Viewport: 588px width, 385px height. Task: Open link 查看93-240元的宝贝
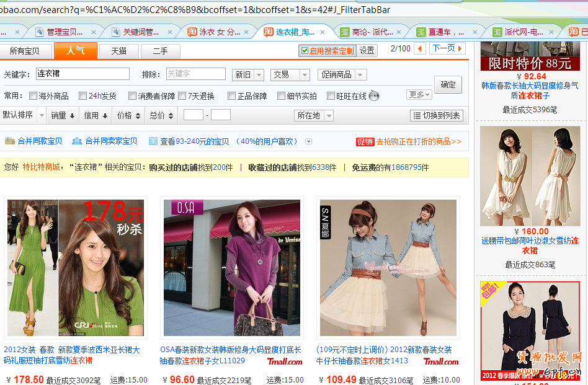click(x=195, y=141)
